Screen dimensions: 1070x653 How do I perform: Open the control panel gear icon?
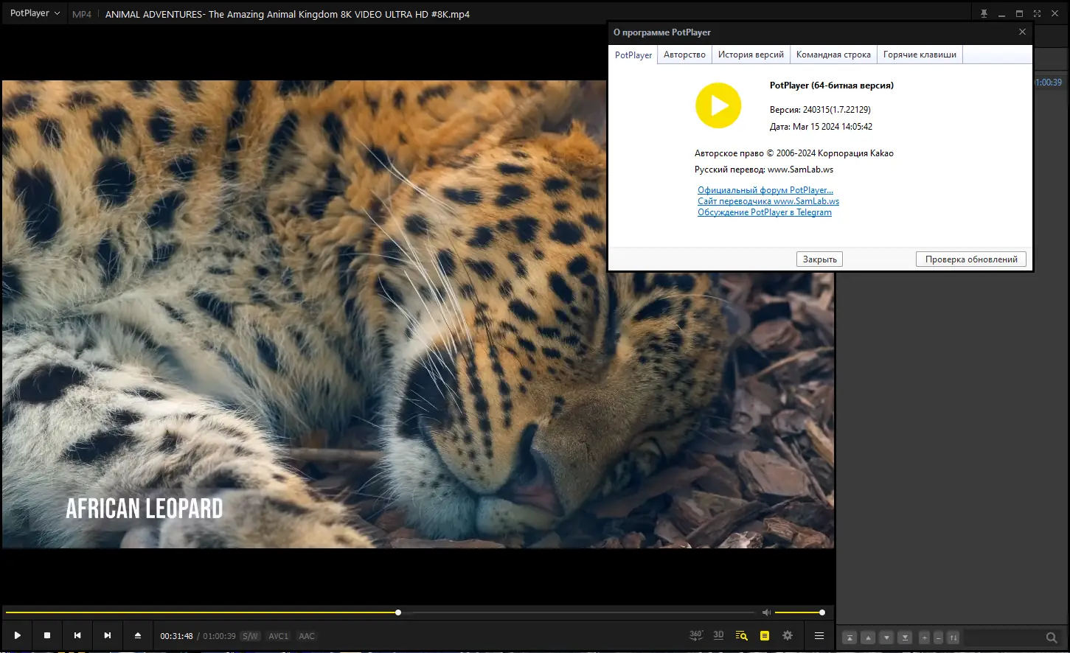788,635
